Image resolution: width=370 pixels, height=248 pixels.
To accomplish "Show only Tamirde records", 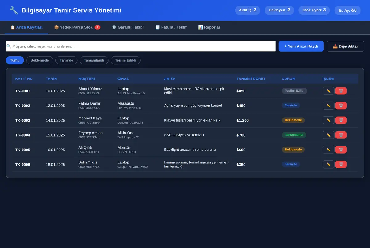I will tap(67, 60).
